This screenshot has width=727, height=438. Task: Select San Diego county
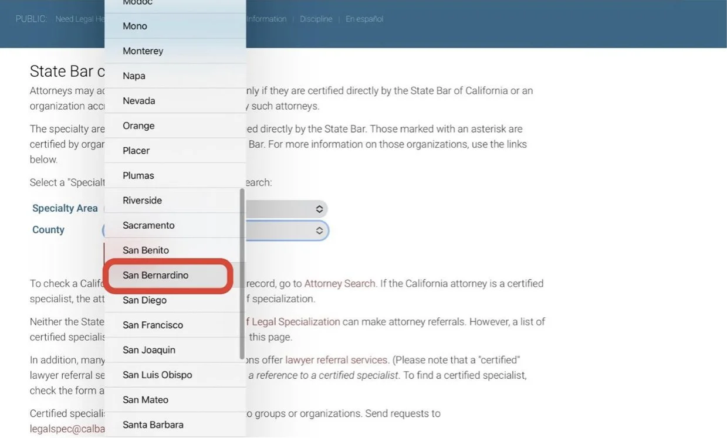175,300
